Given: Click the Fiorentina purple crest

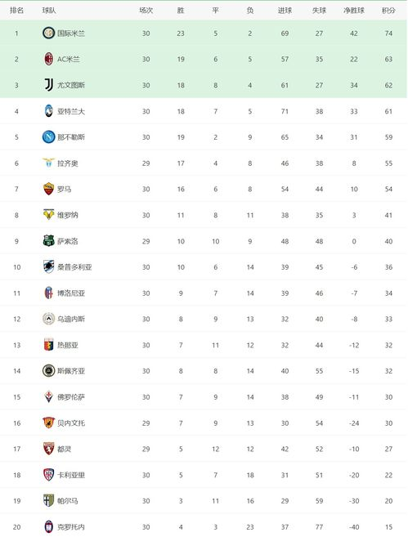Looking at the screenshot, I should (x=48, y=396).
